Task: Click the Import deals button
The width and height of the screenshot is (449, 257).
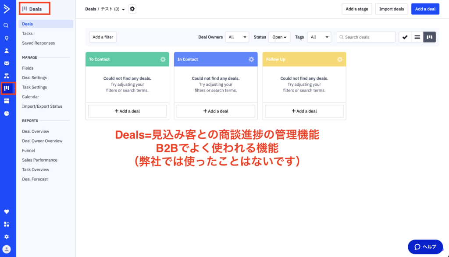Action: (x=392, y=9)
